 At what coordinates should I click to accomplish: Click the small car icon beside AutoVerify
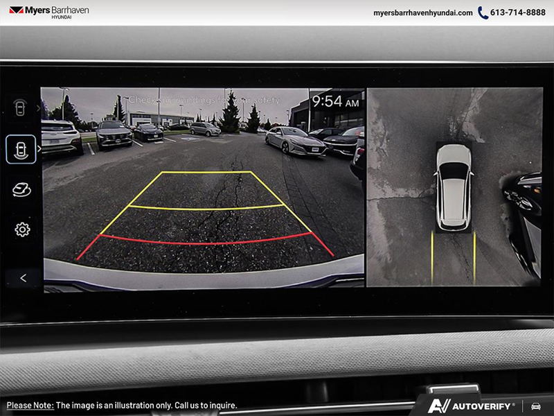click(535, 406)
